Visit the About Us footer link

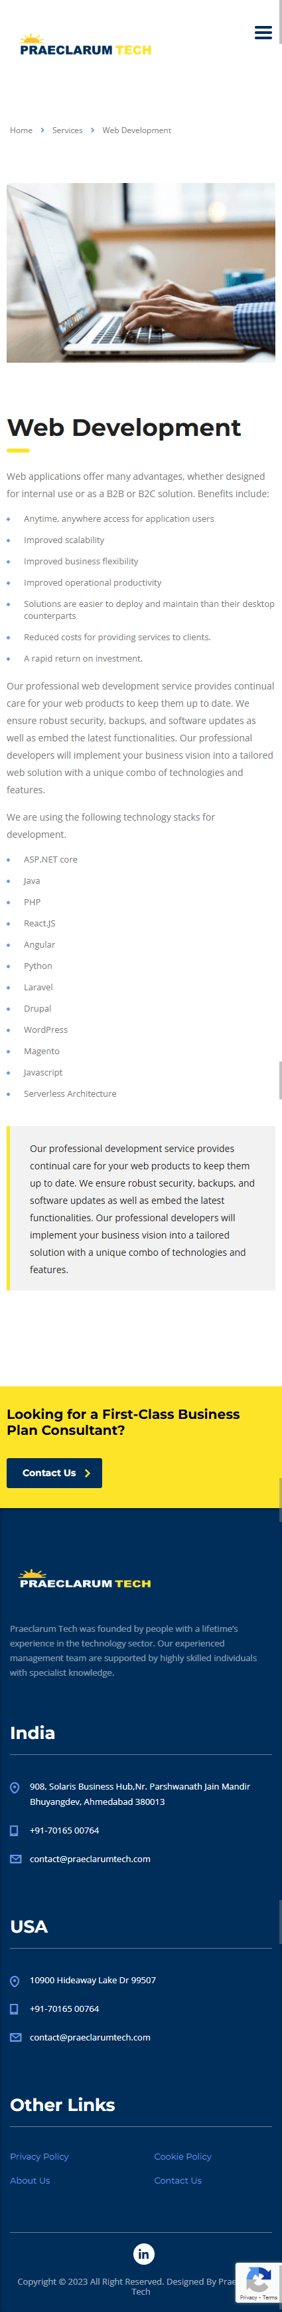(x=30, y=2180)
